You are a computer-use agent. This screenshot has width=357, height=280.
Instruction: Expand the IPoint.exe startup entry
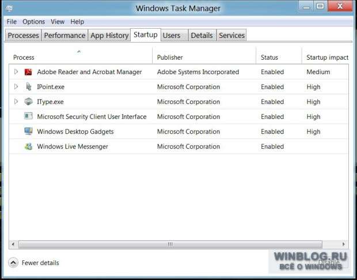[x=16, y=87]
